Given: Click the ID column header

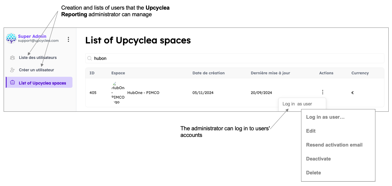Looking at the screenshot, I should 92,73.
